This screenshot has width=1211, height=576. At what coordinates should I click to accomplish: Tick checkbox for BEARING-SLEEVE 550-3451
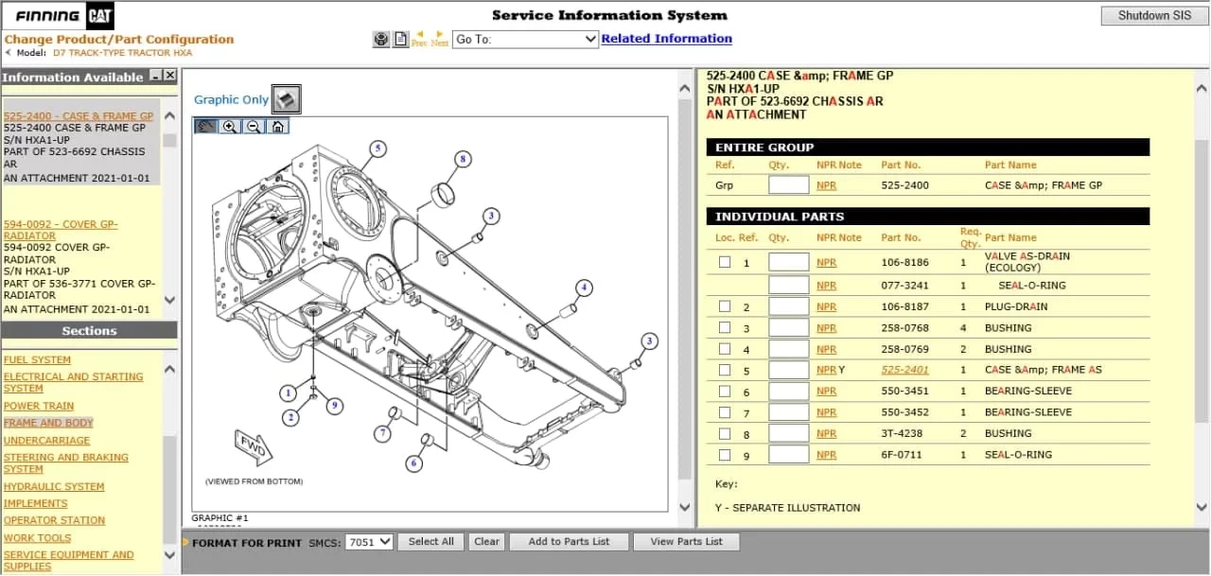click(x=725, y=392)
